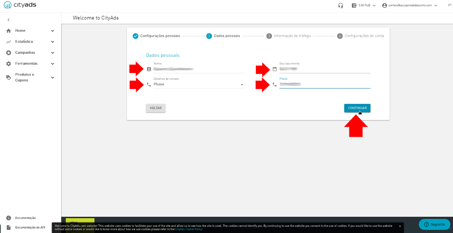Open Home in the sidebar
The height and width of the screenshot is (233, 453).
tap(20, 31)
